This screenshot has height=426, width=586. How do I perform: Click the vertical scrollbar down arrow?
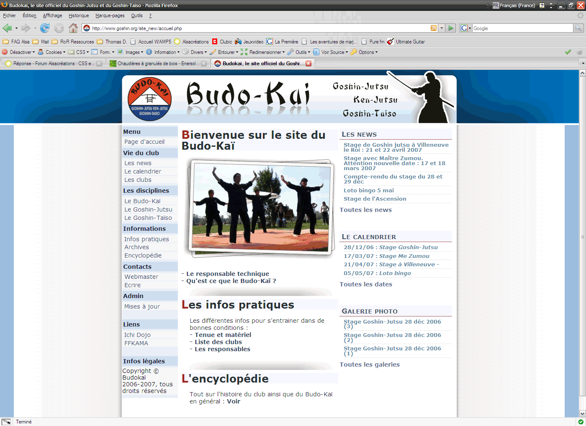tap(582, 413)
